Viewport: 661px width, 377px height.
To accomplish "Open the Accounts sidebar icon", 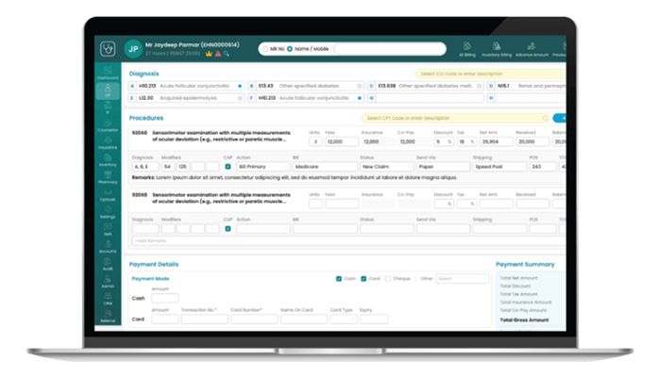I will click(108, 247).
